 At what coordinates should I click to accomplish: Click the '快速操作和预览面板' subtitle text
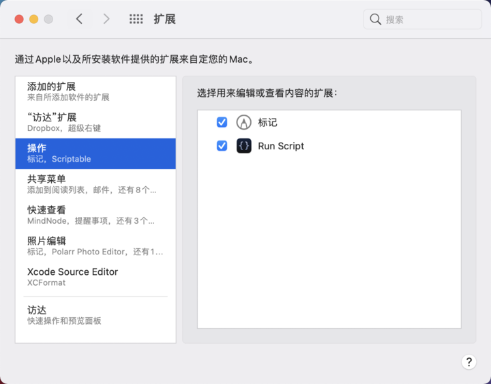point(64,321)
